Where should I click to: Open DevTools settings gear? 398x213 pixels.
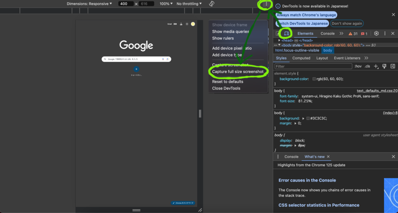(376, 33)
